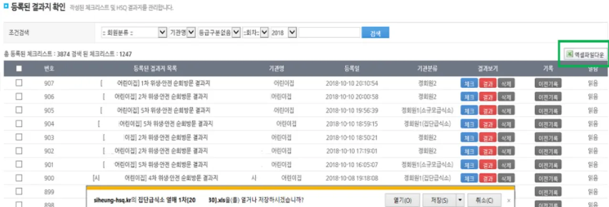Click the search keyword text field
This screenshot has width=609, height=207.
coord(330,32)
